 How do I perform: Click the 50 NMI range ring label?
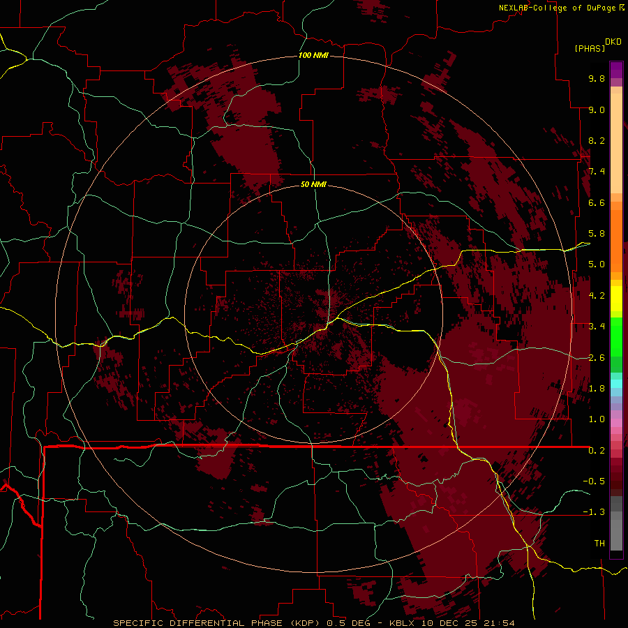click(313, 184)
